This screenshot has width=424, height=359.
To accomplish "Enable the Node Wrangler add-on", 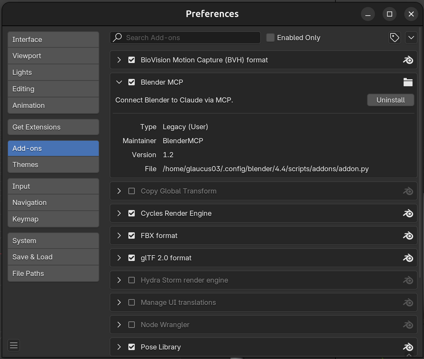I will pos(131,324).
